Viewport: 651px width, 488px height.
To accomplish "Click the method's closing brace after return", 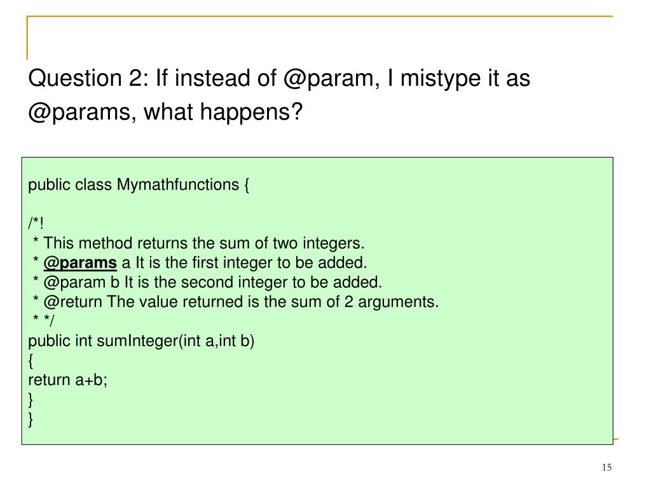I will (31, 400).
